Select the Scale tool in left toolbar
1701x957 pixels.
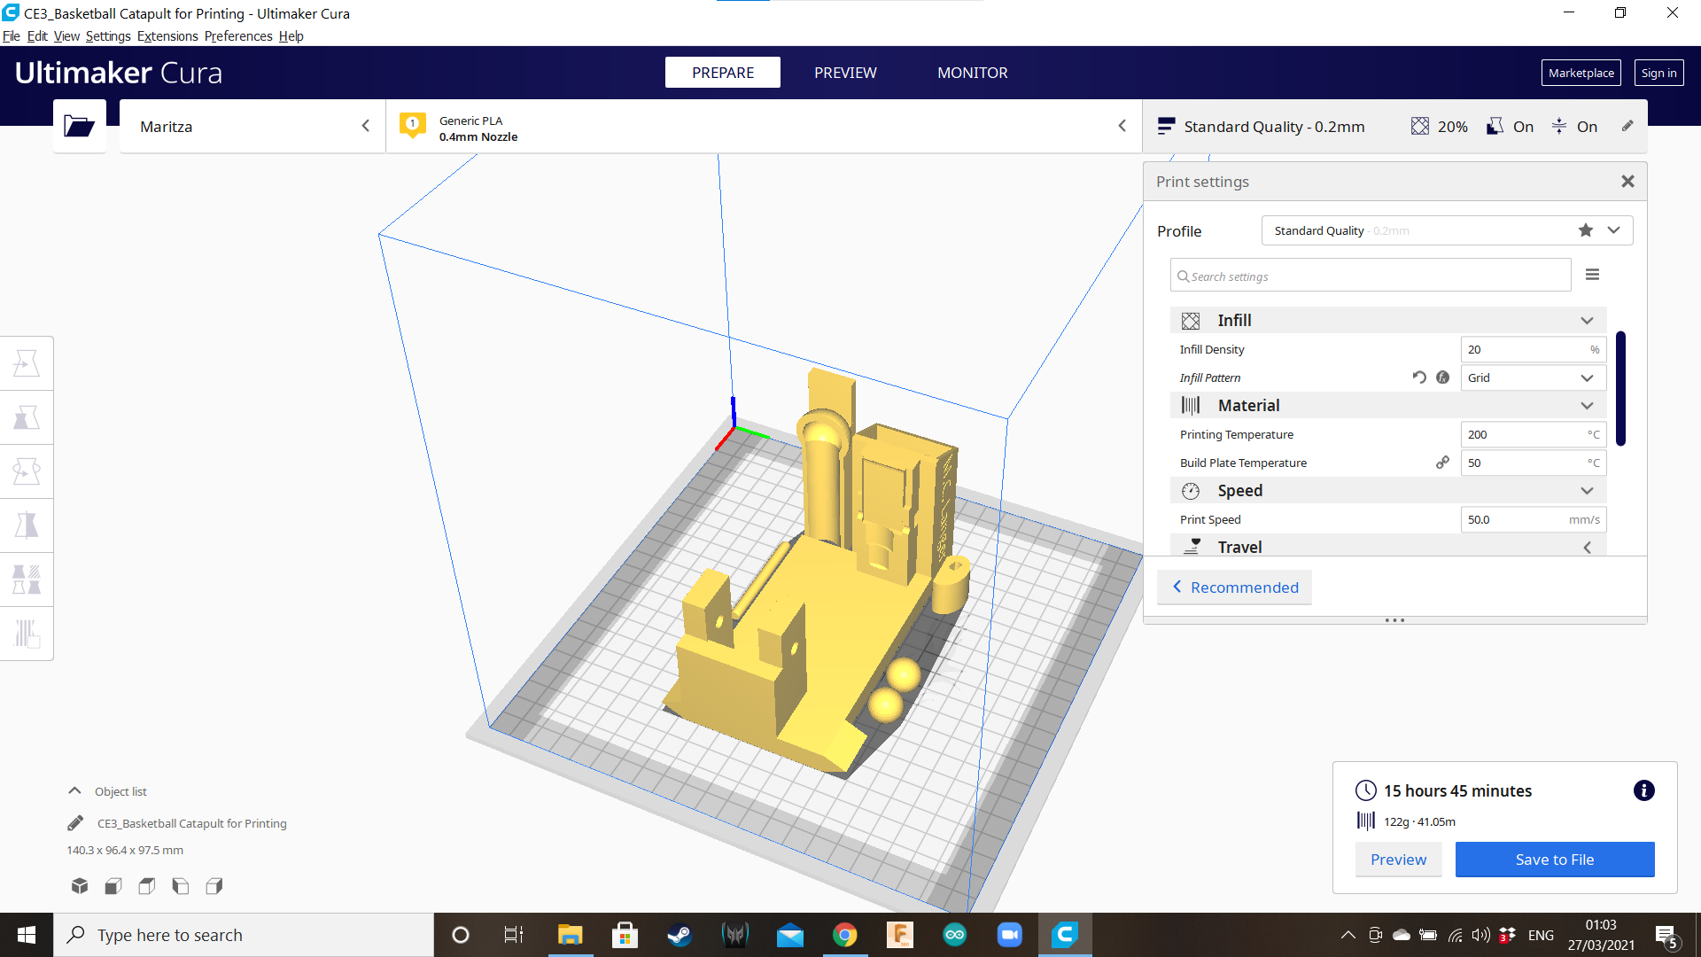[x=27, y=417]
